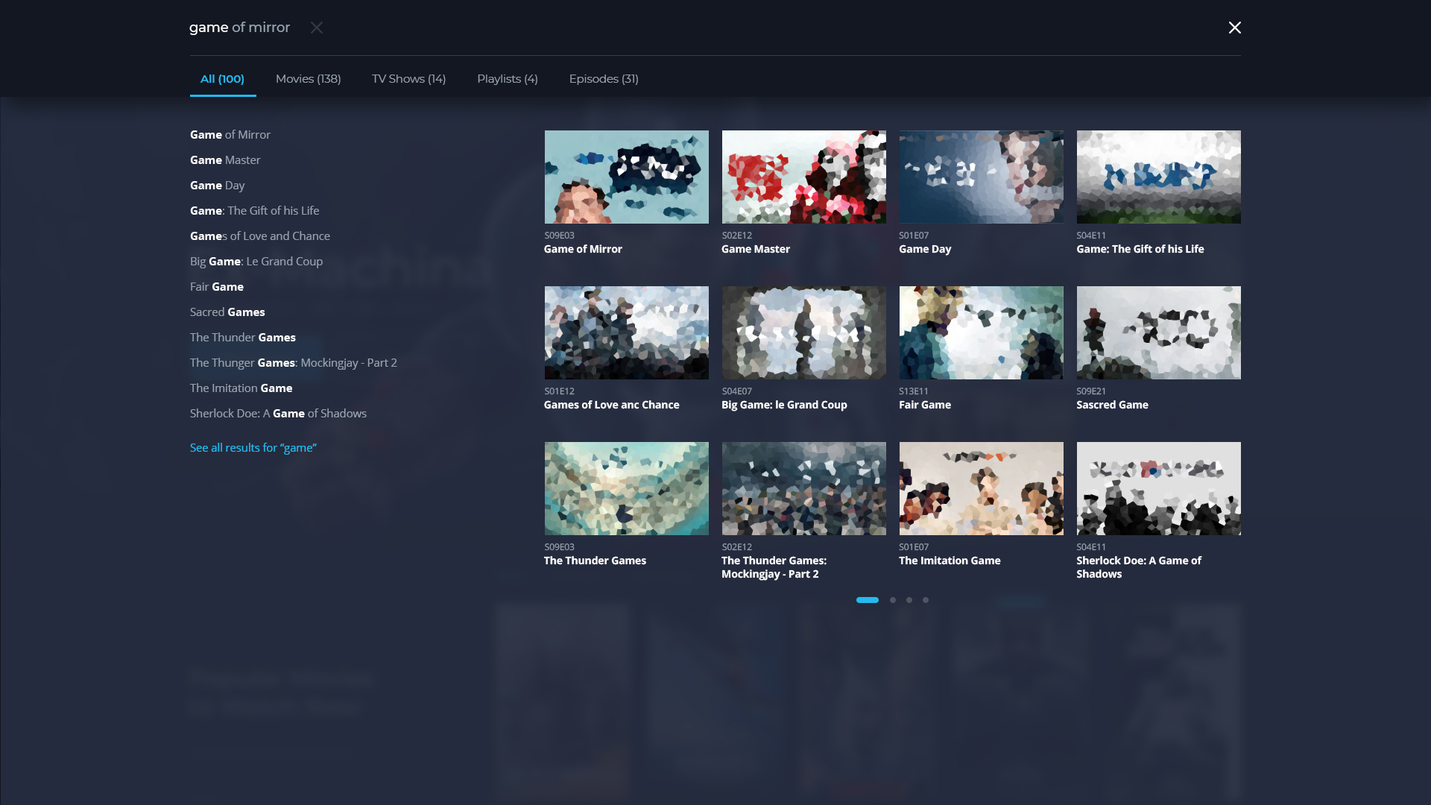Clear the search text with the X icon
The height and width of the screenshot is (805, 1431).
point(317,28)
